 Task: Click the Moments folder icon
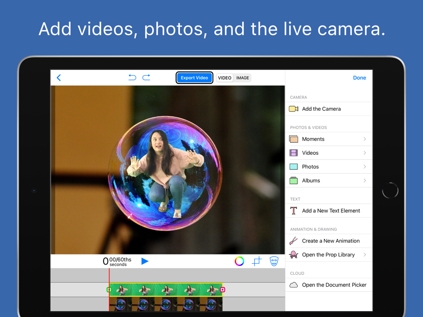[x=294, y=139]
